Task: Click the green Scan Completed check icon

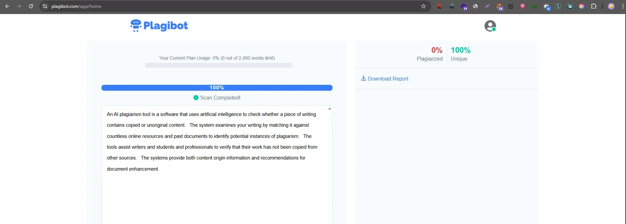Action: click(x=196, y=98)
